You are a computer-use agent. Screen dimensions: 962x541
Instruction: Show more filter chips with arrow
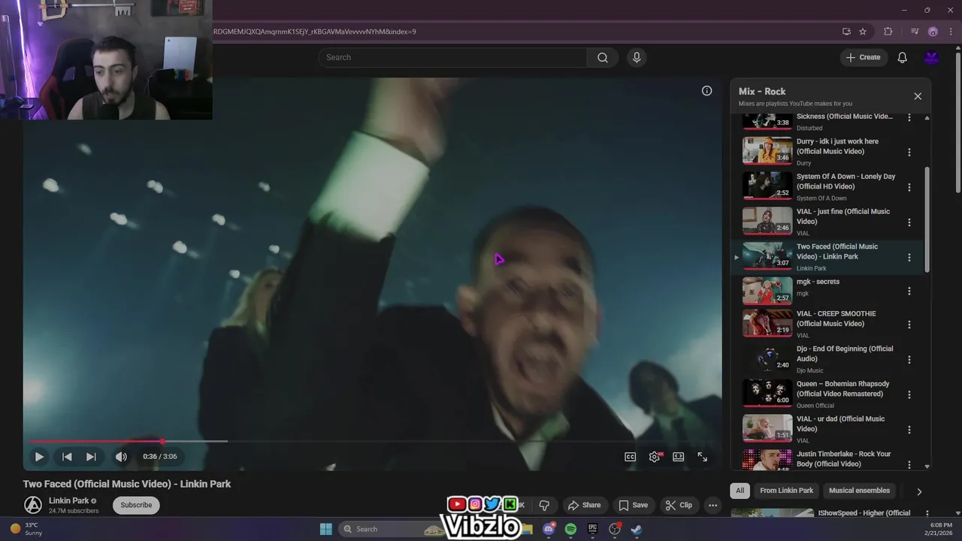point(918,491)
